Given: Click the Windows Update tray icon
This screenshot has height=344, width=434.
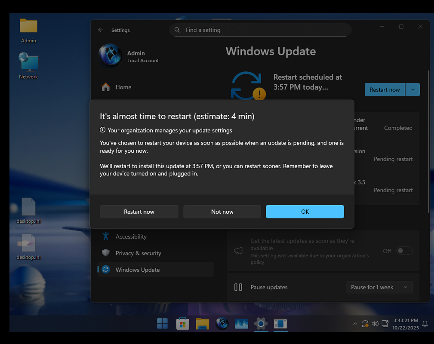Looking at the screenshot, I should pyautogui.click(x=365, y=323).
